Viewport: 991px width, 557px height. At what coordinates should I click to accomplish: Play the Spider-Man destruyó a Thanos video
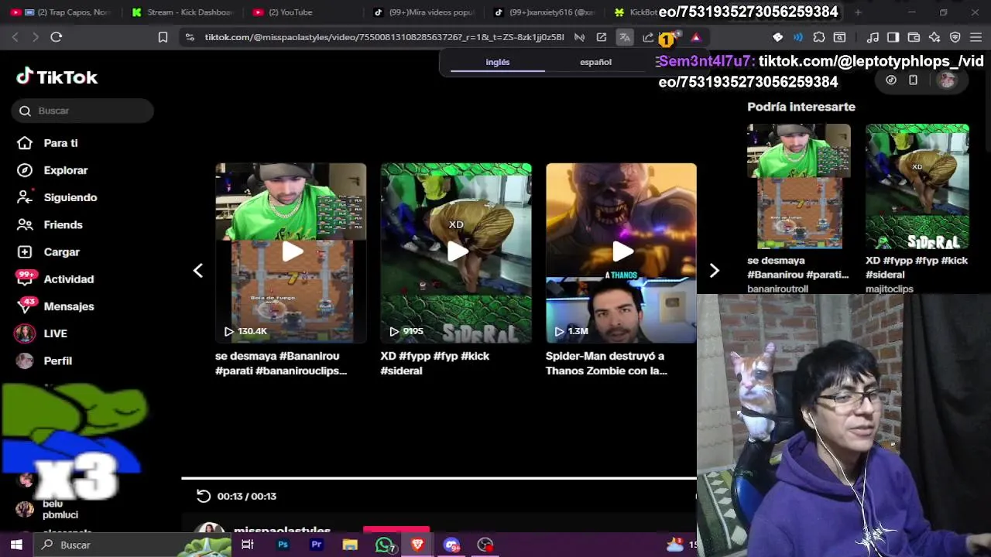(x=621, y=252)
